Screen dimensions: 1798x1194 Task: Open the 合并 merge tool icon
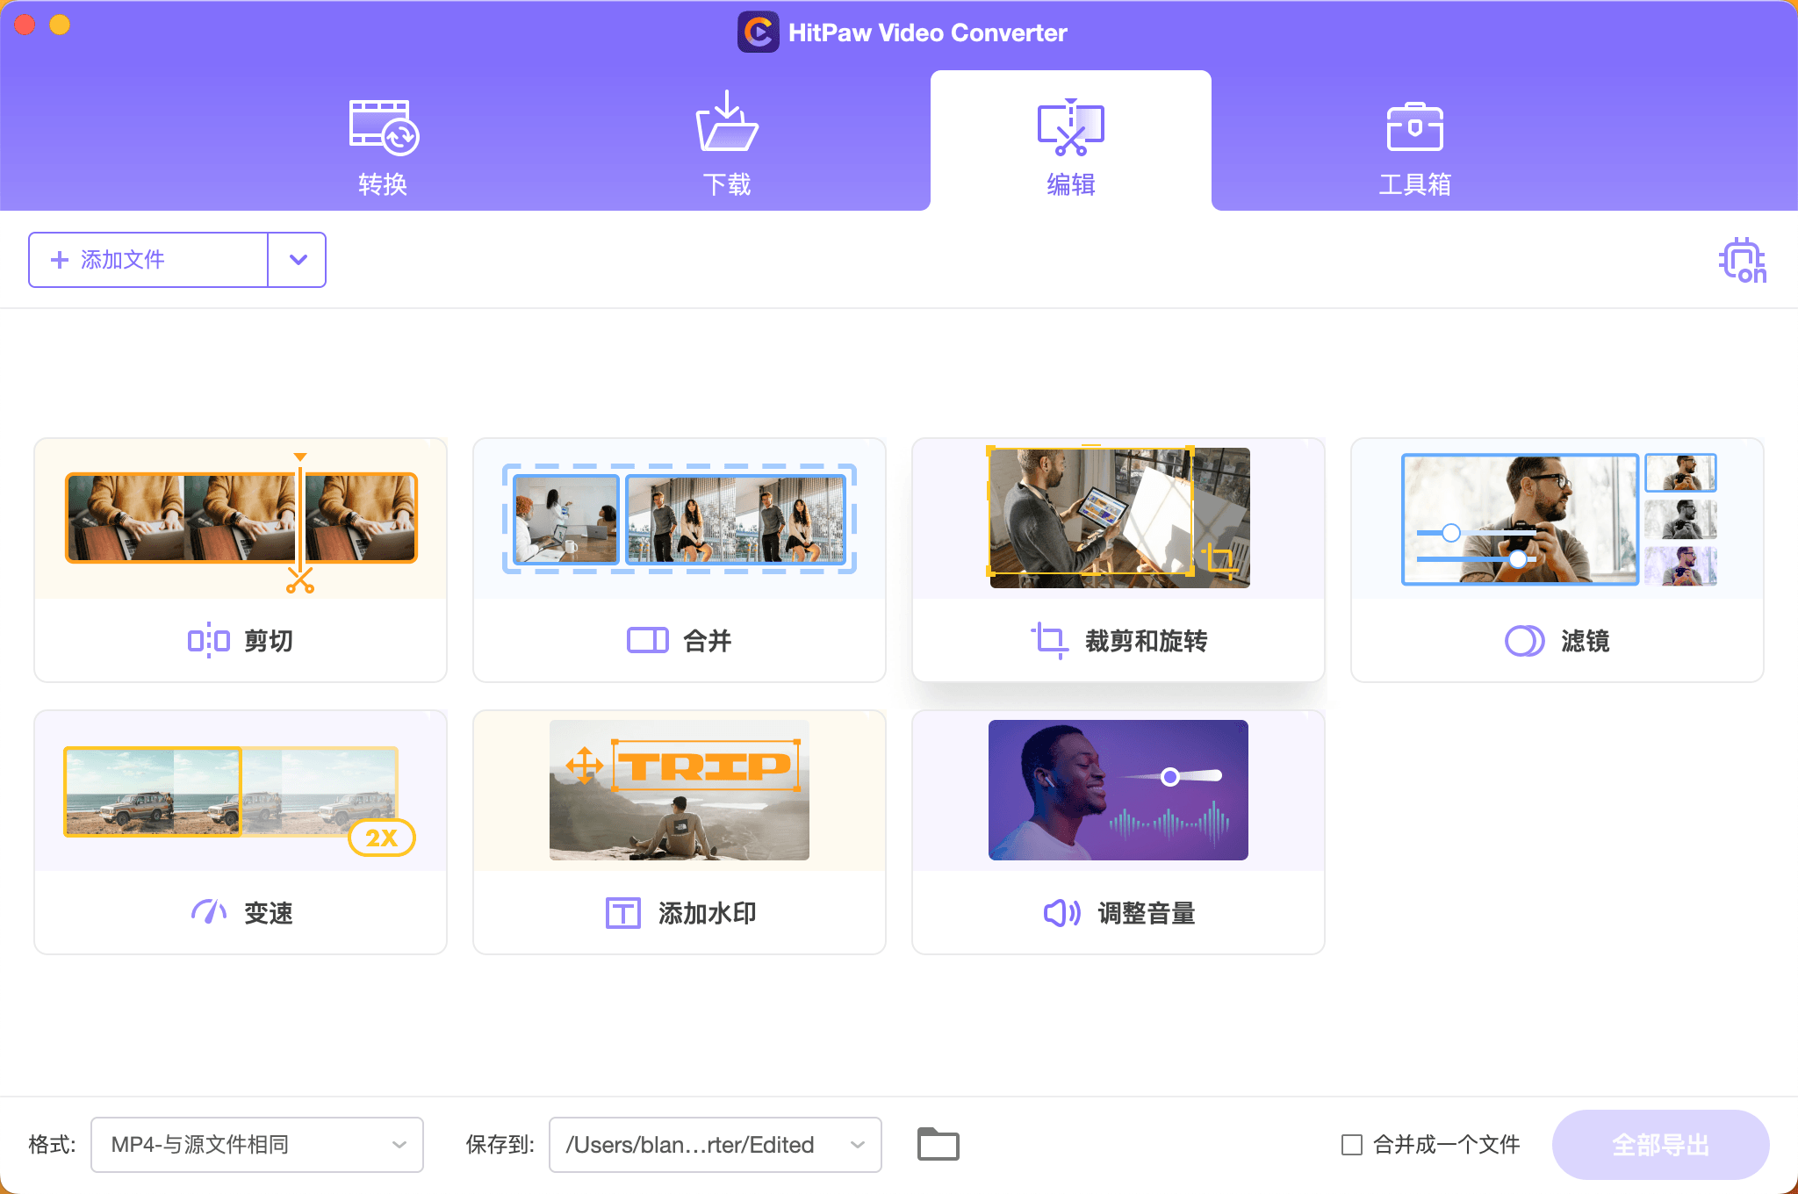coord(648,641)
